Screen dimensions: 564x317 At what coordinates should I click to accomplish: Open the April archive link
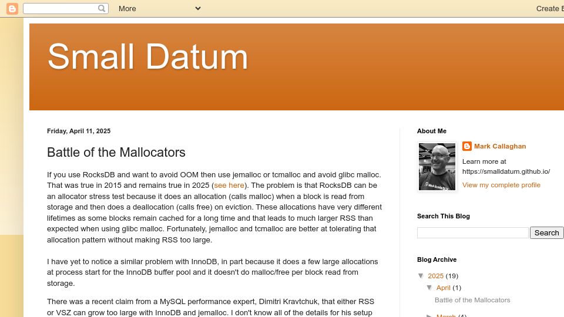coord(443,288)
